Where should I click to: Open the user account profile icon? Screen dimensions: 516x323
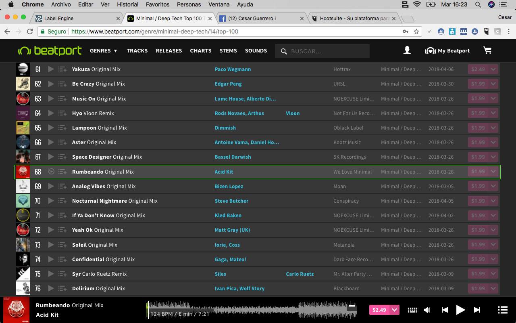pyautogui.click(x=407, y=50)
